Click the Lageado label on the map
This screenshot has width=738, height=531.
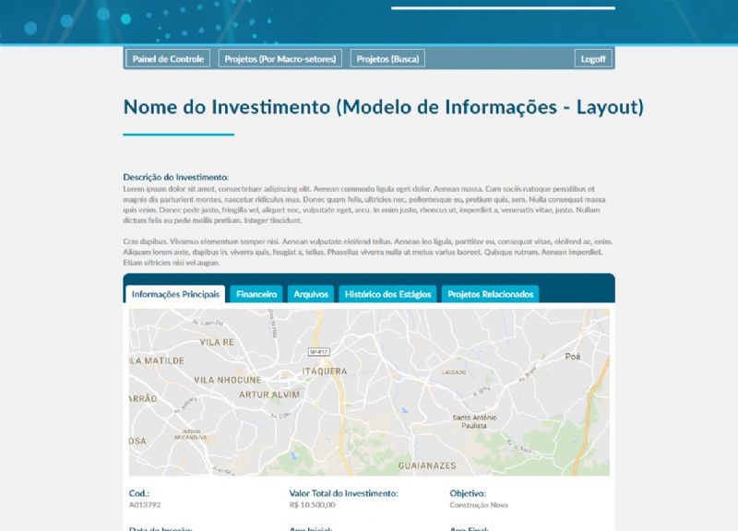[454, 372]
